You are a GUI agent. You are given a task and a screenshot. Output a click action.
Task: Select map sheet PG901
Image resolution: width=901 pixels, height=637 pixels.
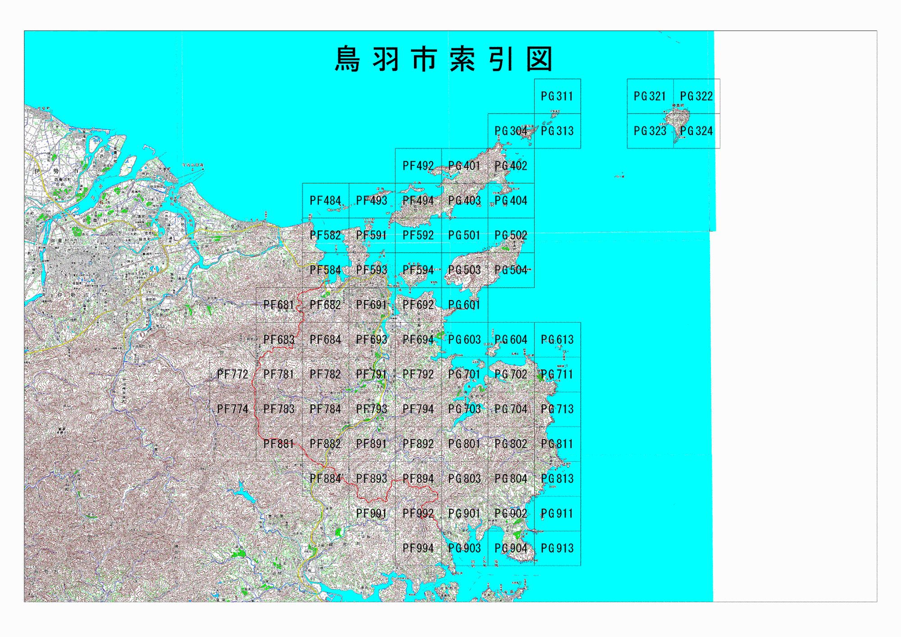[x=464, y=514]
